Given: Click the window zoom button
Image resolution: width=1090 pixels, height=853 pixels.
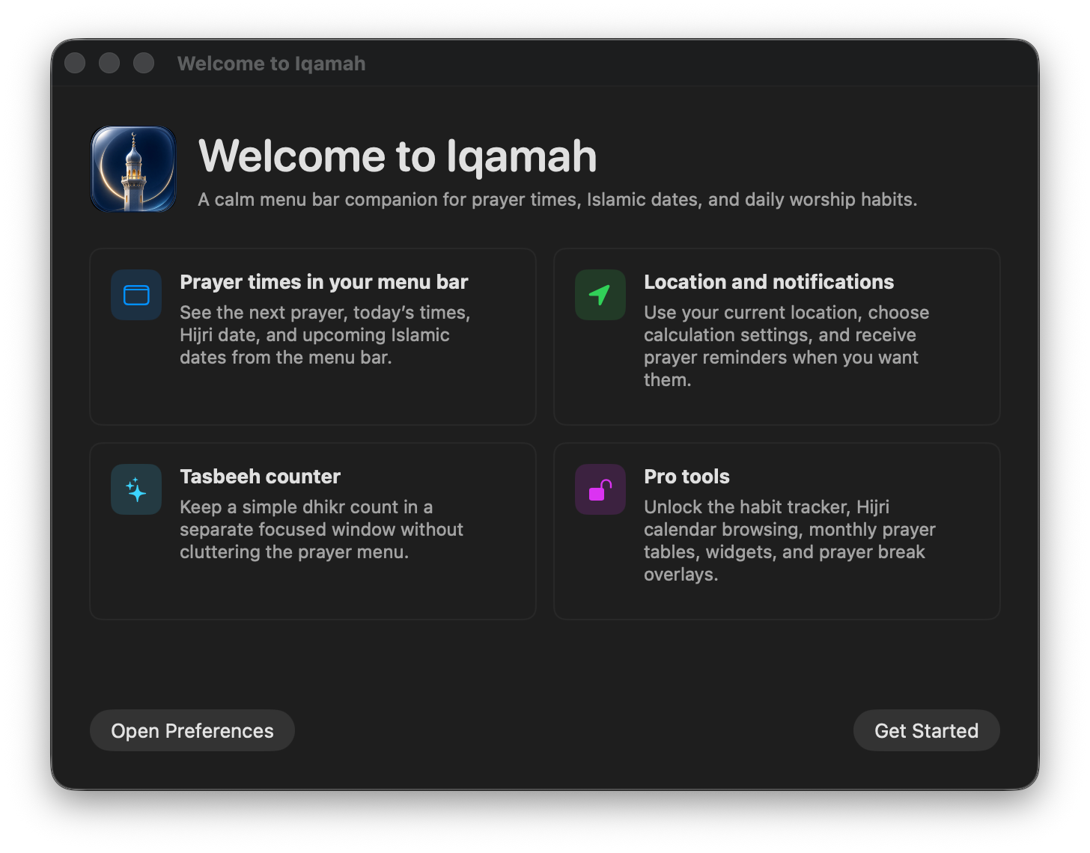Looking at the screenshot, I should pos(144,63).
